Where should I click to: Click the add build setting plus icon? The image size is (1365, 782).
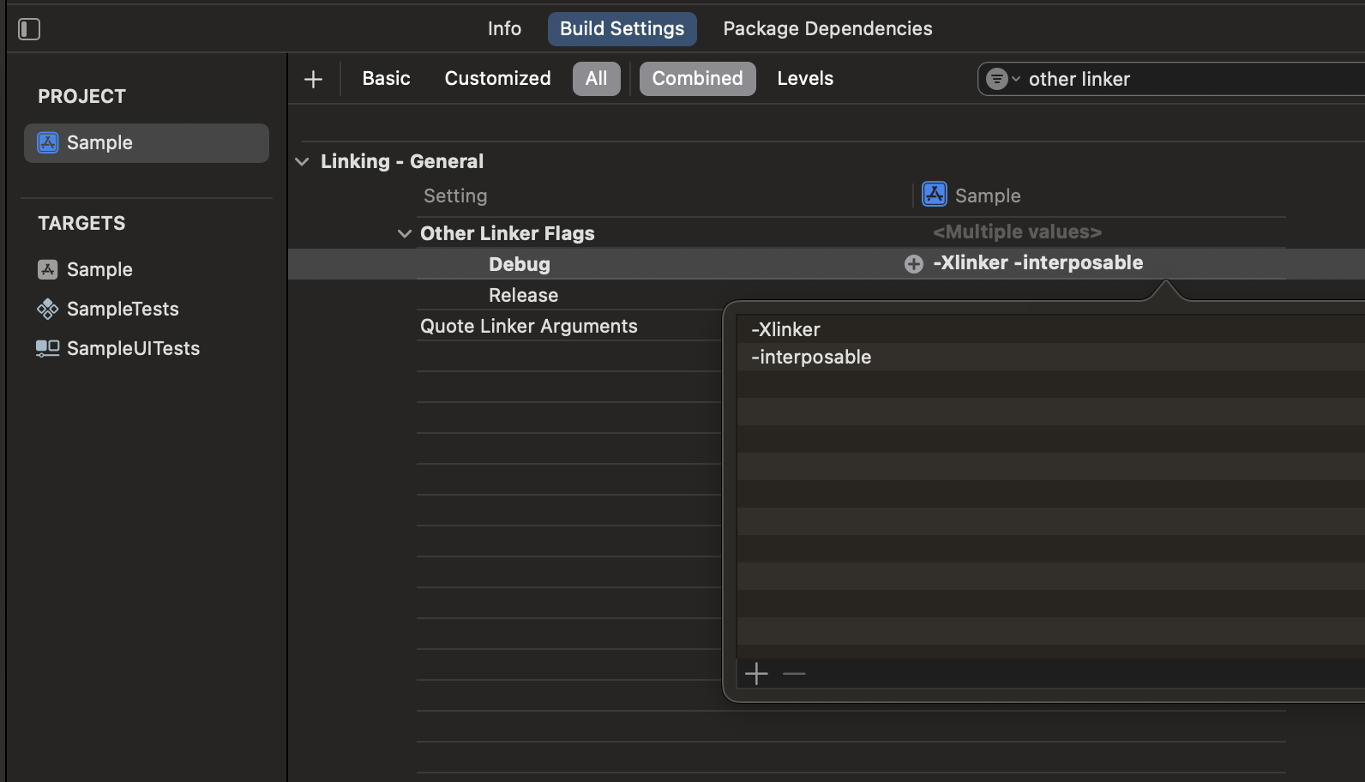[313, 79]
